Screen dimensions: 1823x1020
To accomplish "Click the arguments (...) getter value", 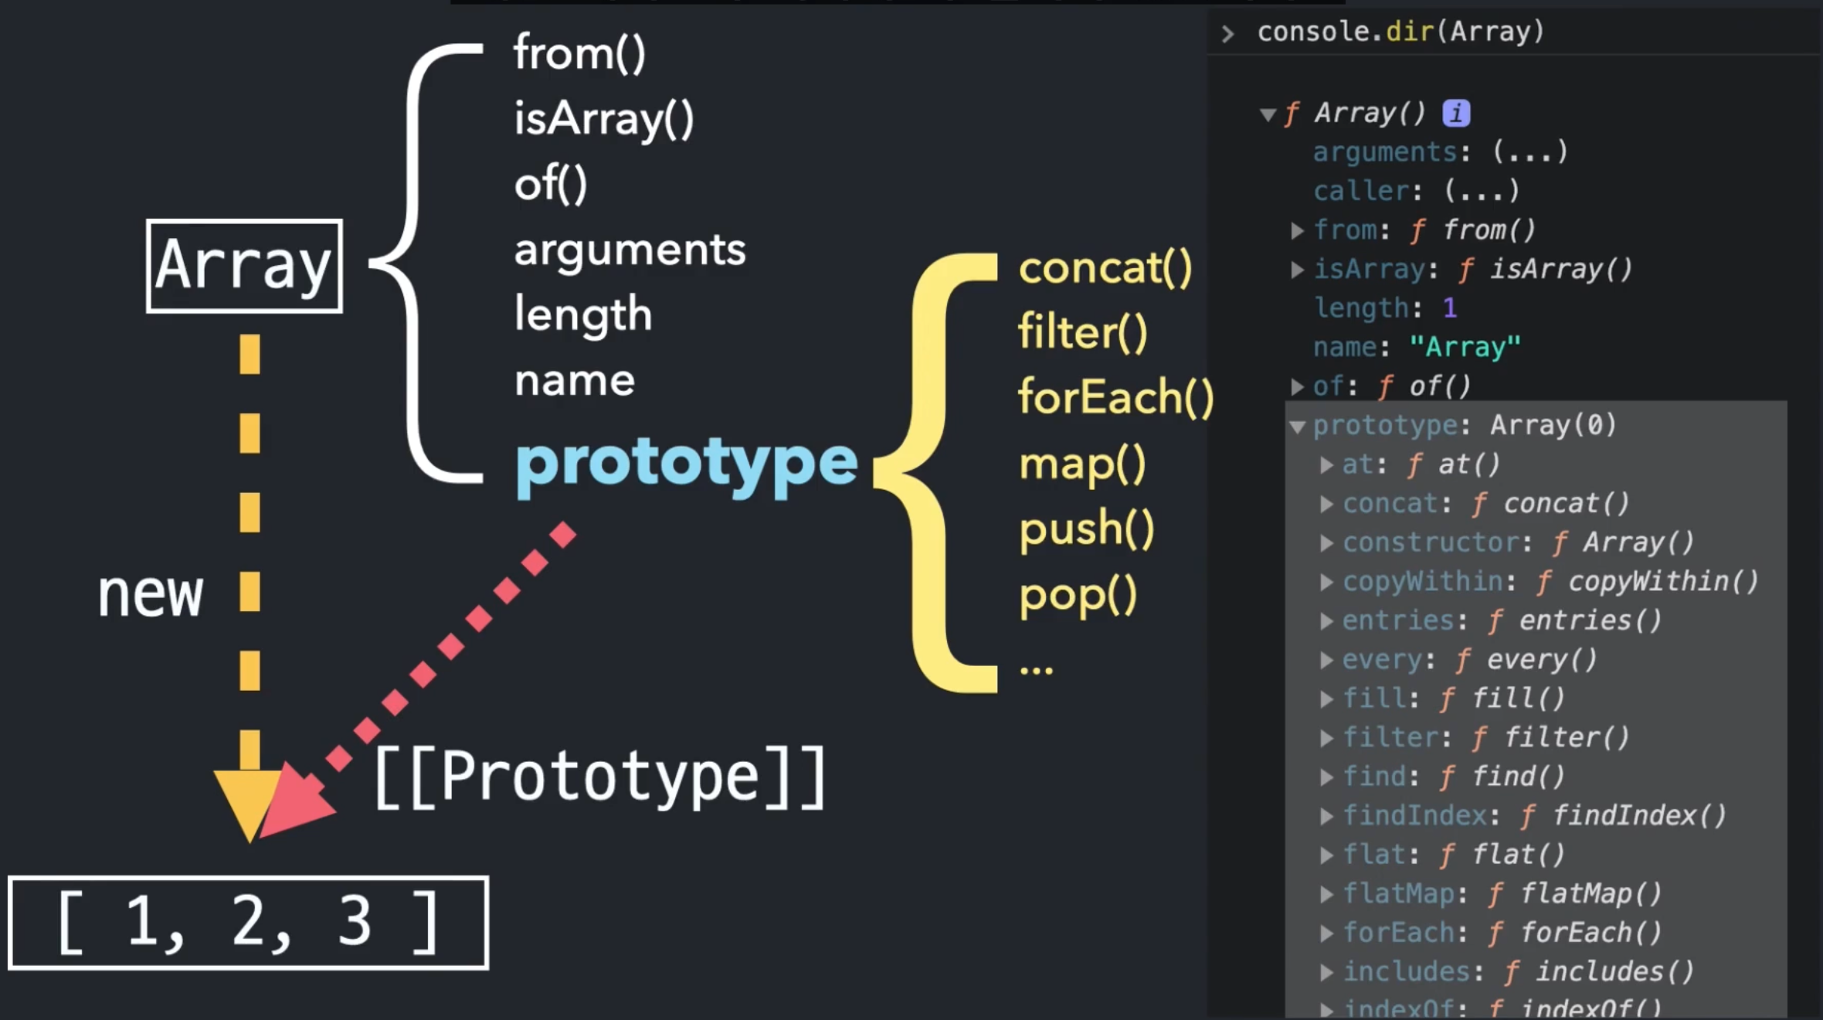I will pyautogui.click(x=1529, y=151).
